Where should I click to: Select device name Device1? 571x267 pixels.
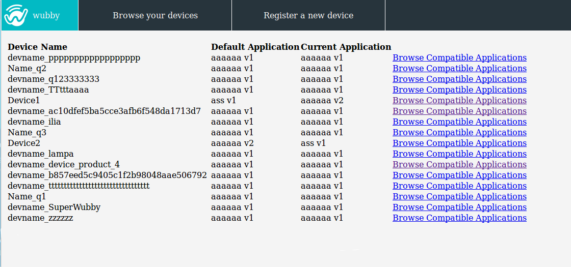(23, 100)
